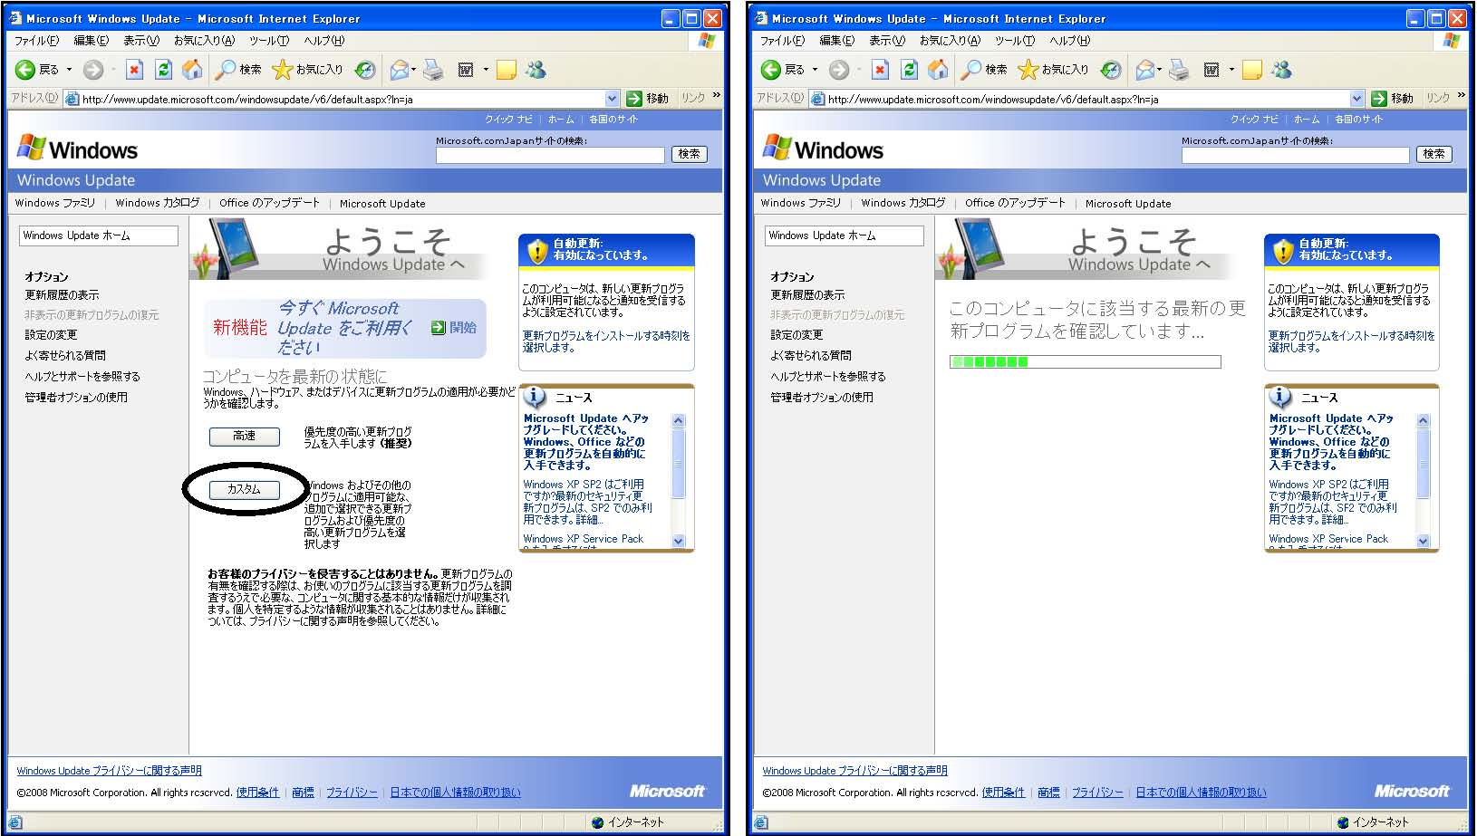This screenshot has width=1477, height=836.
Task: Click Windows Update privacy statement link, right window
Action: 854,771
